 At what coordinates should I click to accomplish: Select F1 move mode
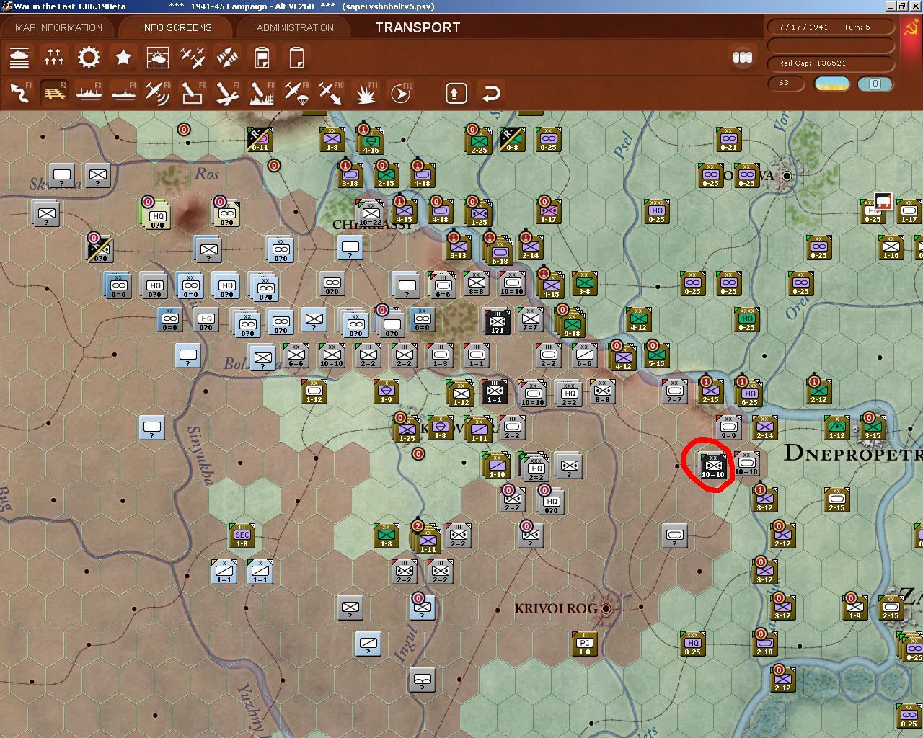click(x=19, y=94)
